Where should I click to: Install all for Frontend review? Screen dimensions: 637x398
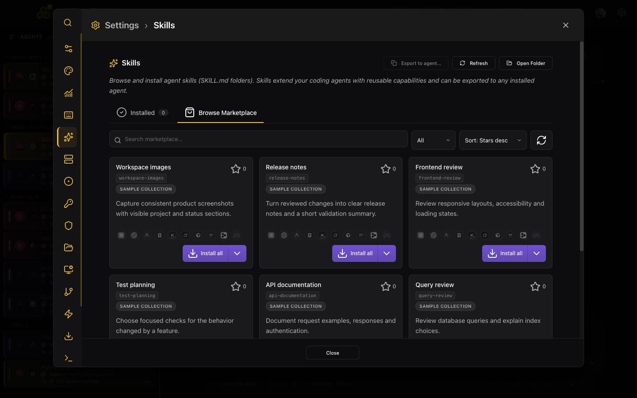[505, 253]
